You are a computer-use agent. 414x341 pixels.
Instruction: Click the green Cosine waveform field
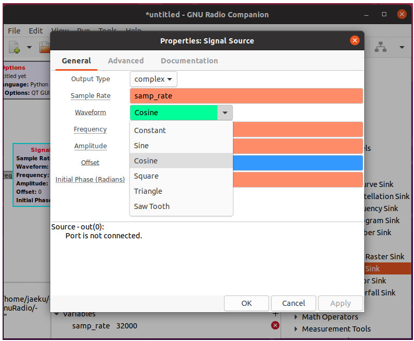point(173,113)
